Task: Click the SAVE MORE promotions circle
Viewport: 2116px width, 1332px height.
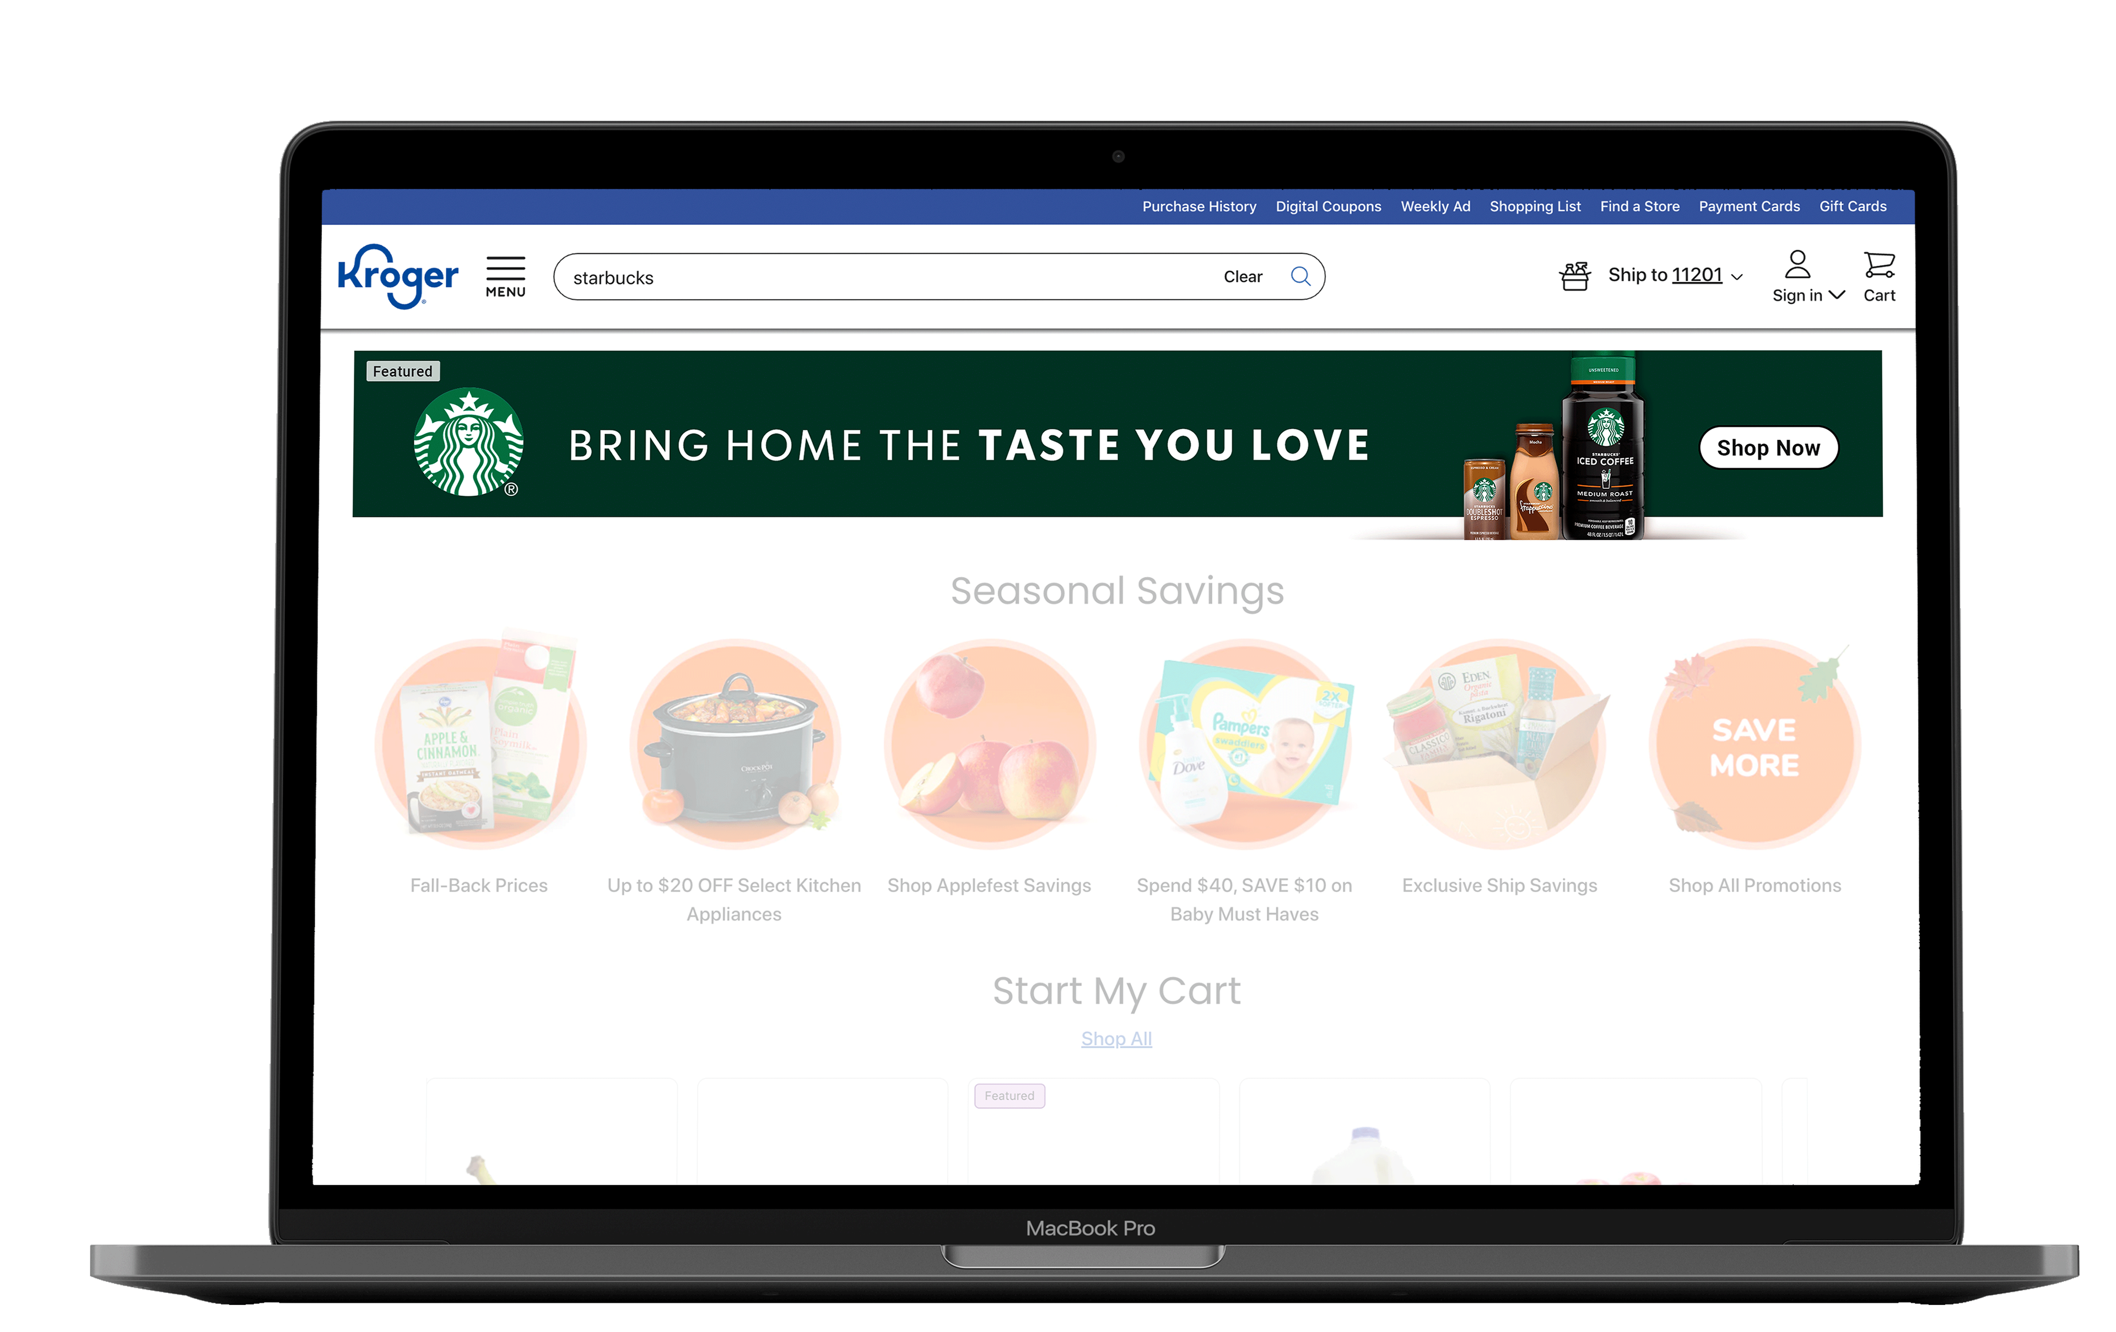Action: 1755,743
